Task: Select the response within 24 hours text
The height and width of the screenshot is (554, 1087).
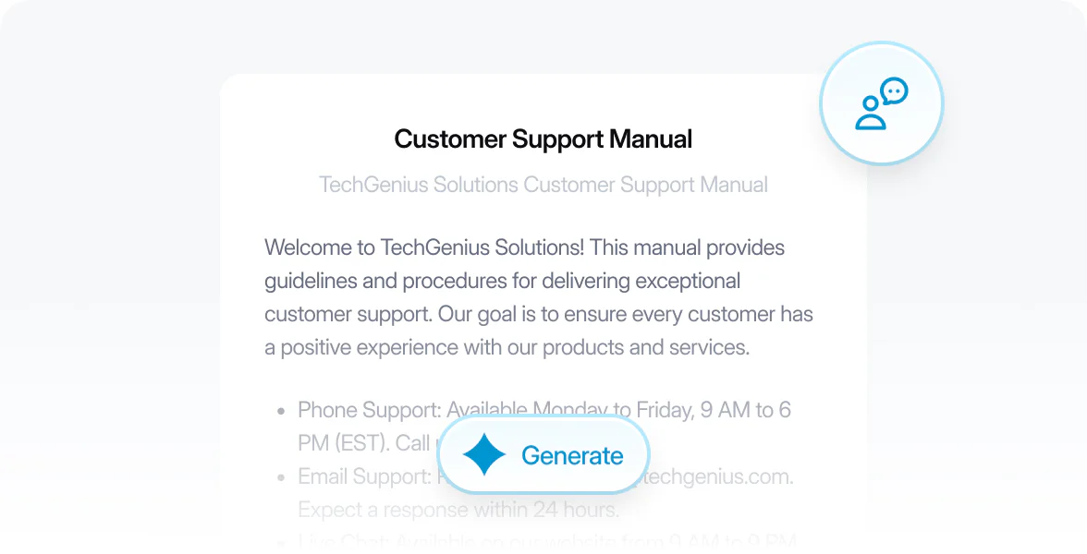Action: pos(459,509)
